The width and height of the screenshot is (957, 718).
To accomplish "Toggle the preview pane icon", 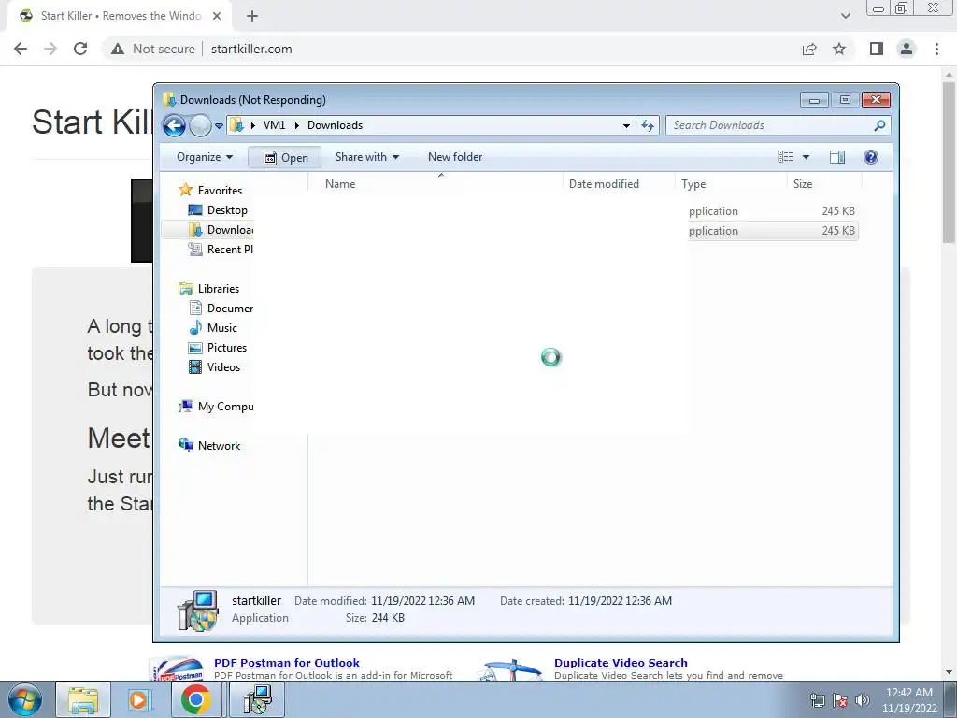I will (837, 157).
